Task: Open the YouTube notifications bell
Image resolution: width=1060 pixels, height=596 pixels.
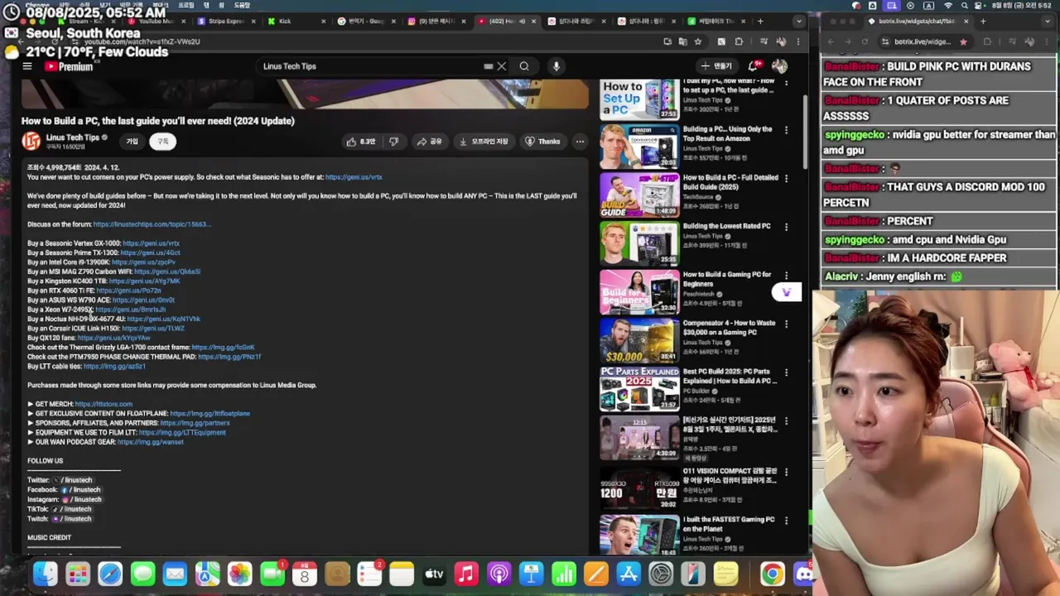Action: point(754,66)
